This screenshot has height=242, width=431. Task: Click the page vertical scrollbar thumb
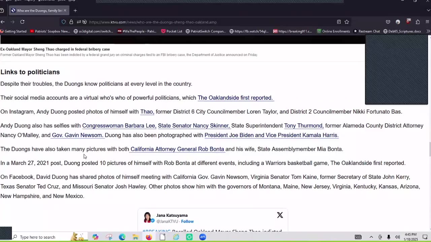pos(430,149)
